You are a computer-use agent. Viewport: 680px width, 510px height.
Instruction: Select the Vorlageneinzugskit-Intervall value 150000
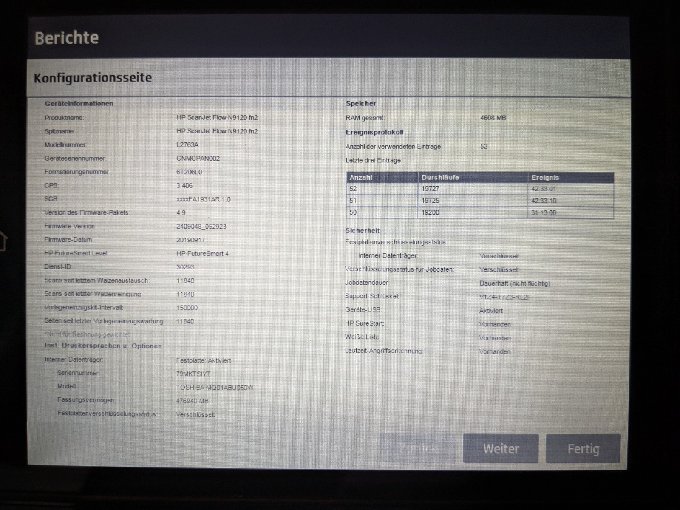[187, 308]
